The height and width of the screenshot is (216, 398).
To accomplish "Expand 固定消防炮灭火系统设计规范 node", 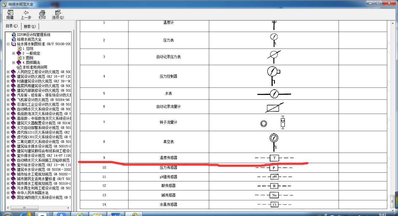I will point(8,197).
